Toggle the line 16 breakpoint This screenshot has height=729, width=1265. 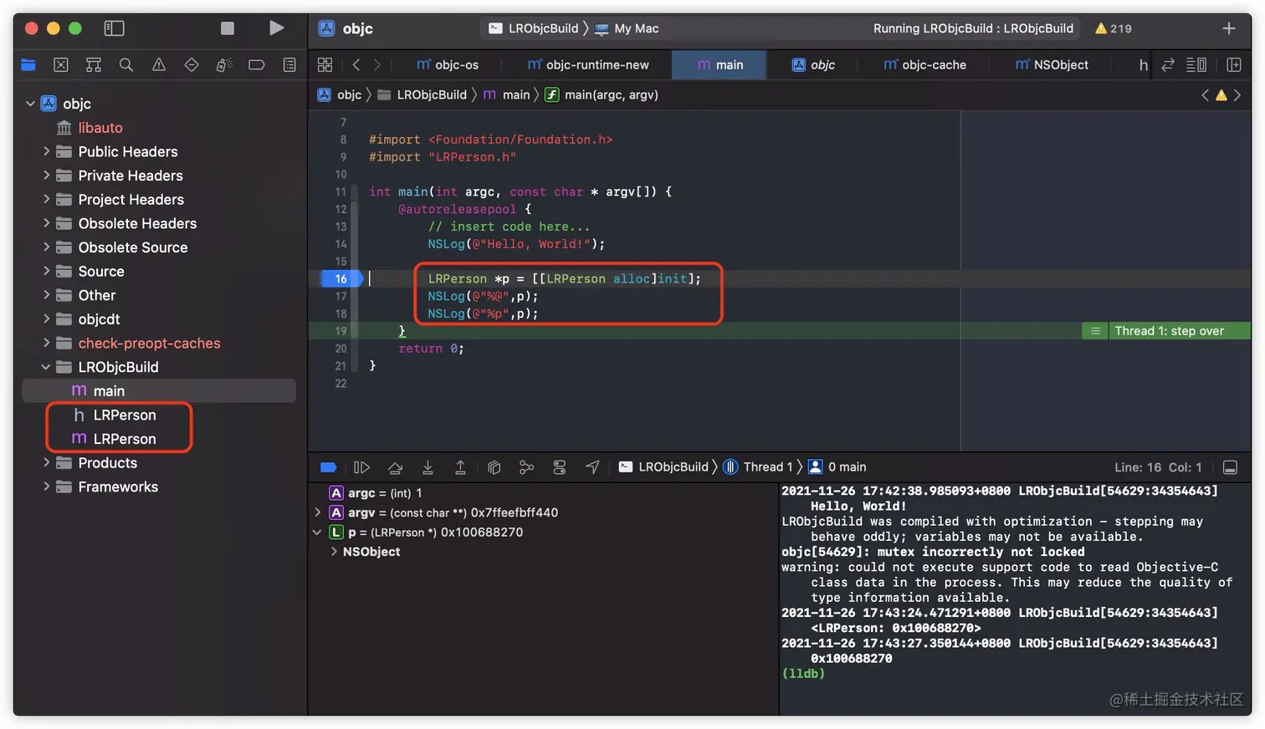click(341, 278)
